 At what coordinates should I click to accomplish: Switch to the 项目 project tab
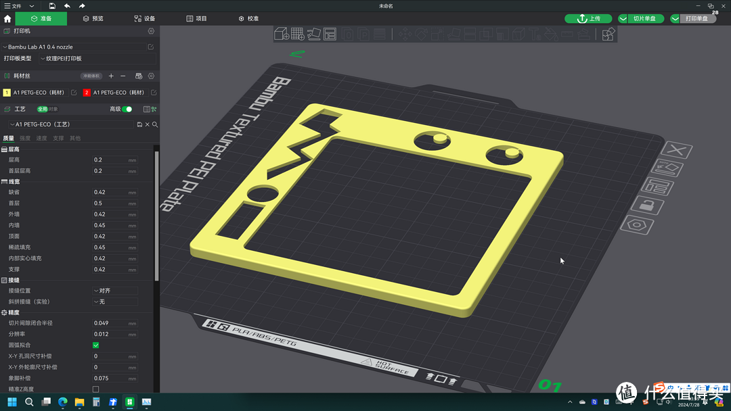[196, 19]
